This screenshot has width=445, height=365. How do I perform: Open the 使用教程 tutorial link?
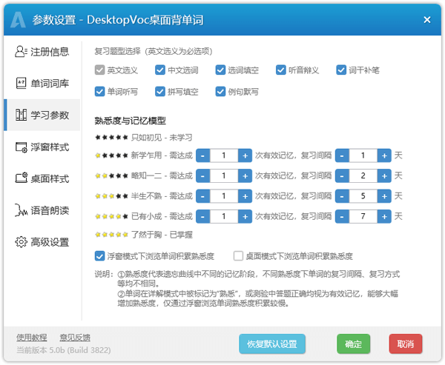coord(31,338)
